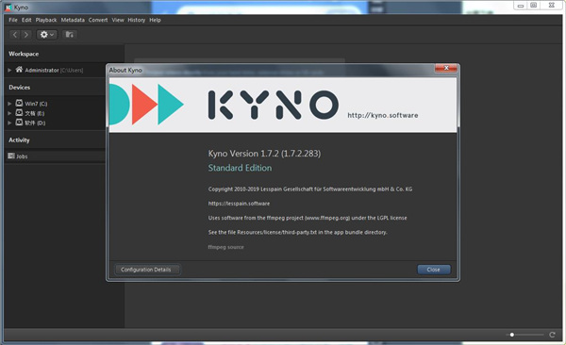Open the ffmpeg source link

click(226, 247)
